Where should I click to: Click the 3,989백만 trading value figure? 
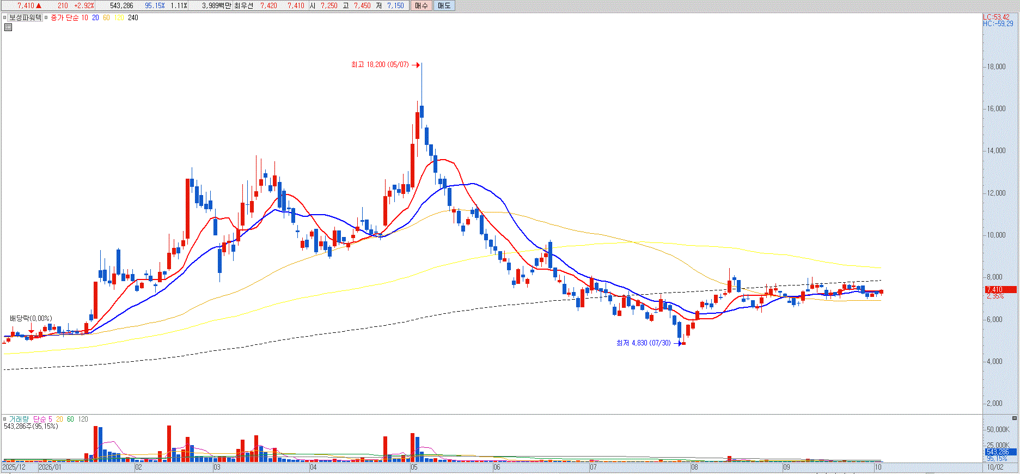pos(216,5)
